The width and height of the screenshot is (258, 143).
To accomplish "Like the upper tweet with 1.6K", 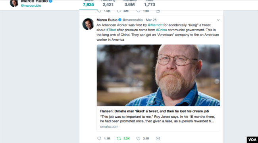I will coord(138,11).
